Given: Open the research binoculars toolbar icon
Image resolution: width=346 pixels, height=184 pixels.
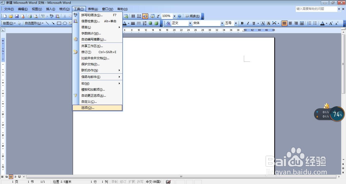Looking at the screenshot, I should [x=58, y=16].
